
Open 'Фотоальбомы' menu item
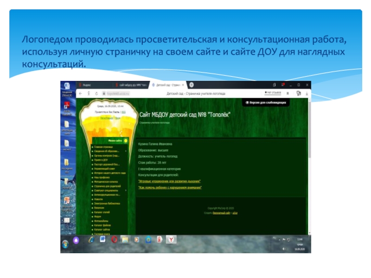(101, 221)
